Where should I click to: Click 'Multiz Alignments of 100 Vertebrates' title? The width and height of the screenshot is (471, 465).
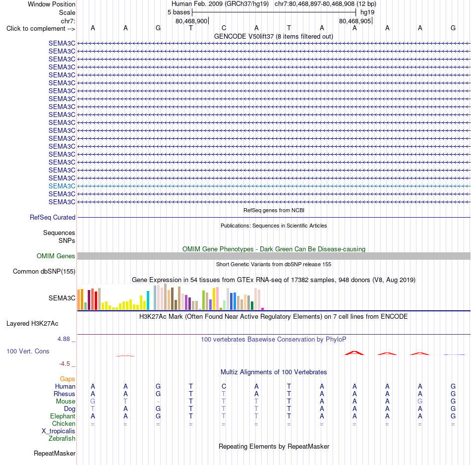click(x=274, y=372)
